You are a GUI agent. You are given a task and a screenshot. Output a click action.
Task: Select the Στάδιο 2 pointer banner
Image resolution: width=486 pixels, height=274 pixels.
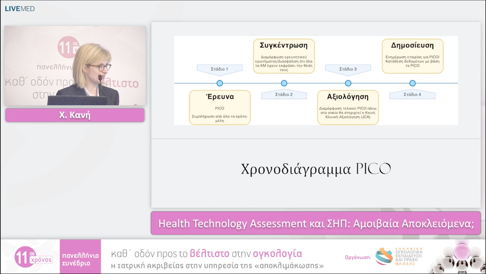[x=284, y=95]
